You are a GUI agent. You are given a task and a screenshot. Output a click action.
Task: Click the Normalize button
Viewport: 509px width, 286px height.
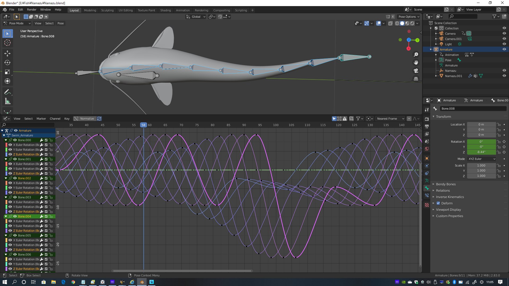click(x=85, y=119)
